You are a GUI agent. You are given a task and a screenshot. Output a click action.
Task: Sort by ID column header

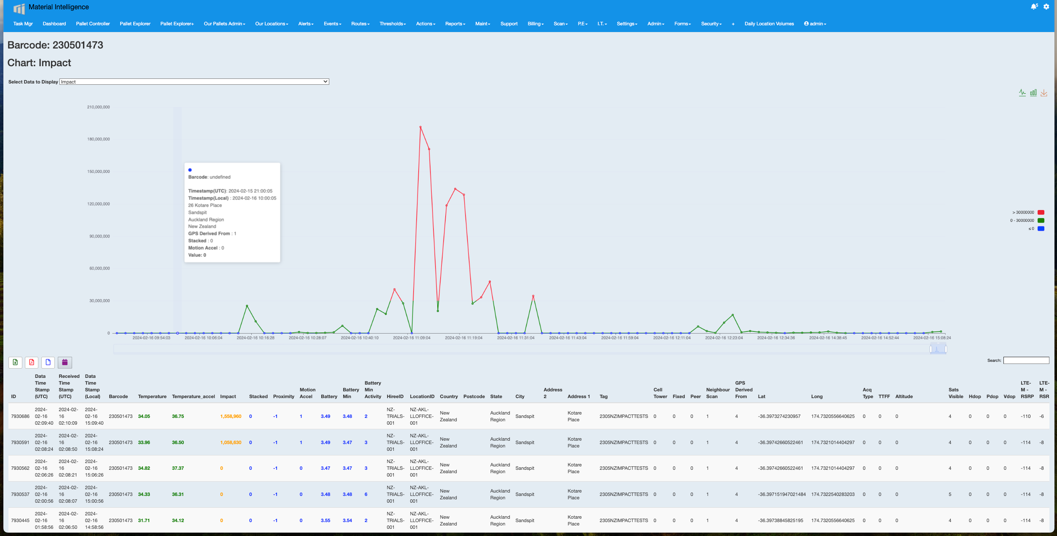click(13, 396)
